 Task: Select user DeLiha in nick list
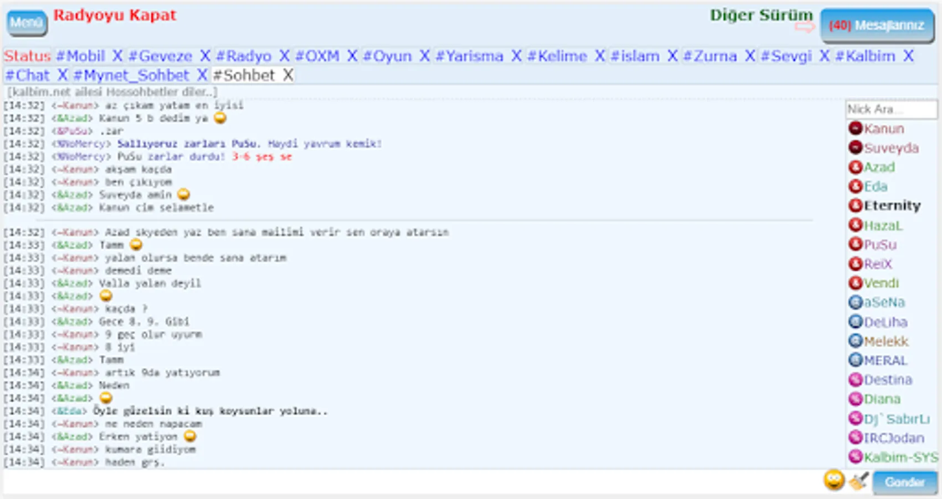[x=885, y=322]
